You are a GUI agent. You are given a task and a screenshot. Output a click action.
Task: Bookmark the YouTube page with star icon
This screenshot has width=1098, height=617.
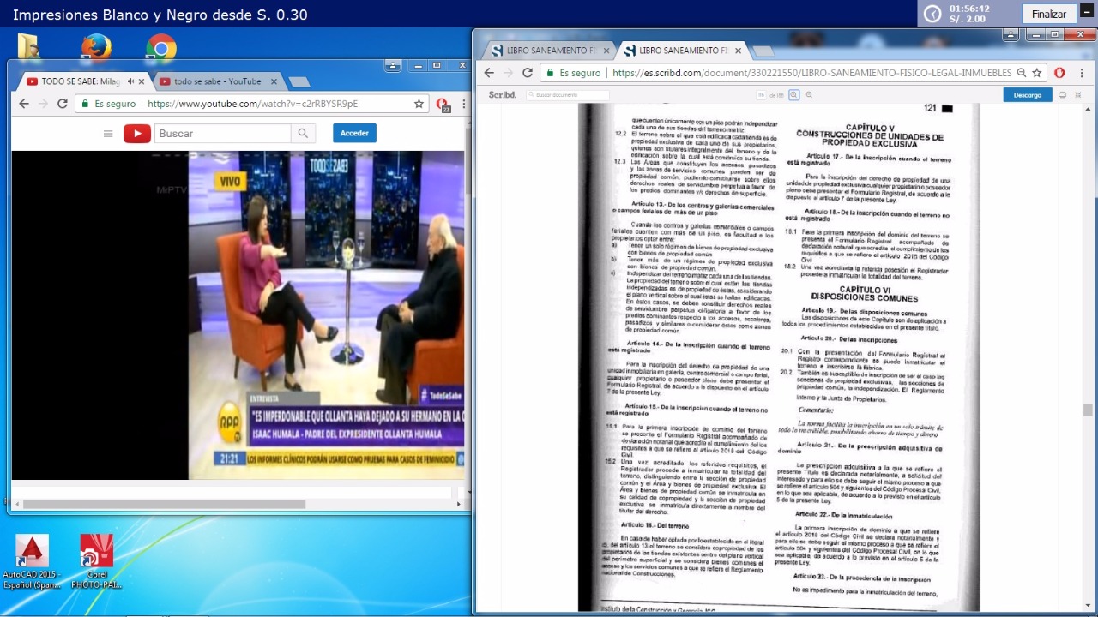click(419, 104)
